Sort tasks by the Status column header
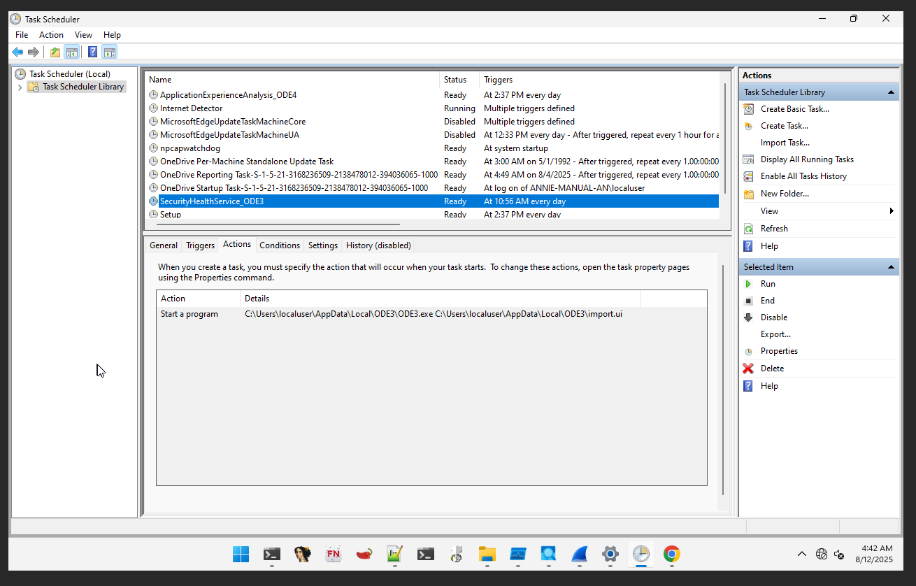The width and height of the screenshot is (916, 586). tap(455, 80)
